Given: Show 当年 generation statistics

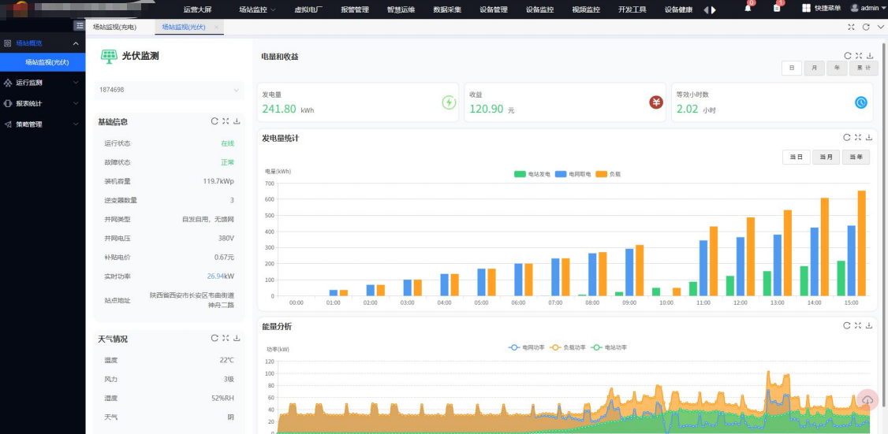Looking at the screenshot, I should [856, 158].
